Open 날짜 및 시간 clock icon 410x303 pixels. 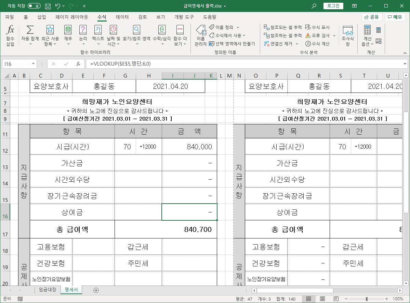(113, 30)
